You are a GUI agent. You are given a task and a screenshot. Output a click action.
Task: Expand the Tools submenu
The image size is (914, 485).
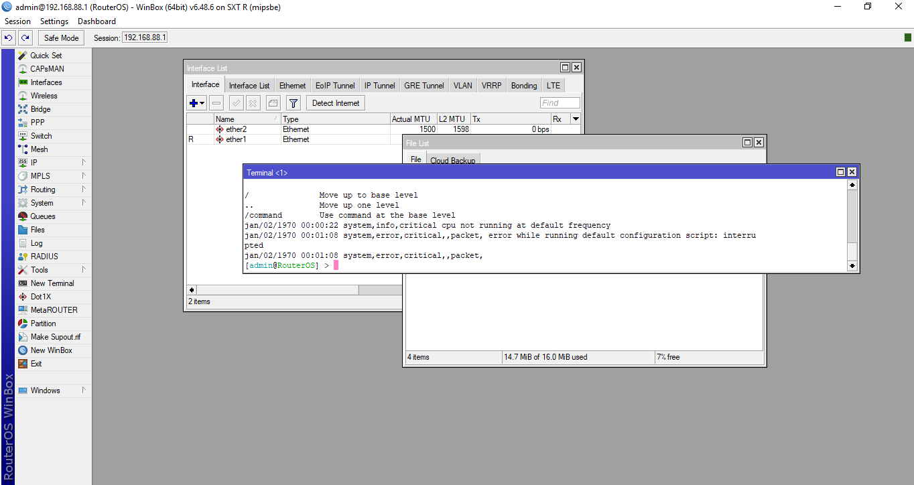pyautogui.click(x=84, y=270)
